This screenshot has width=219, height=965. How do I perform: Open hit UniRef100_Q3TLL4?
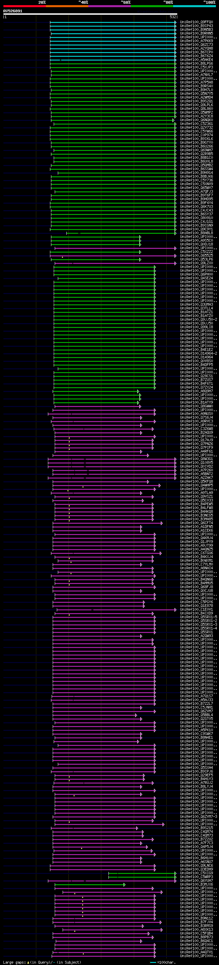(196, 308)
